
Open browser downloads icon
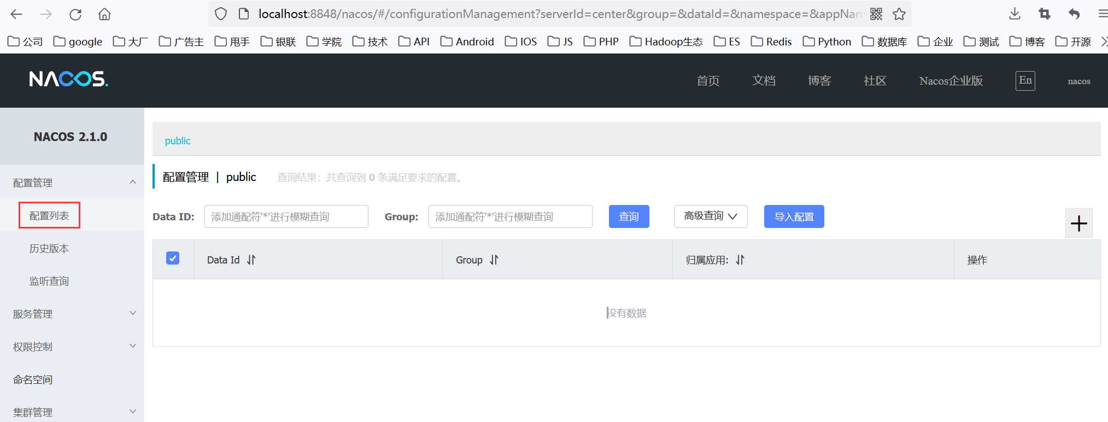click(1015, 14)
